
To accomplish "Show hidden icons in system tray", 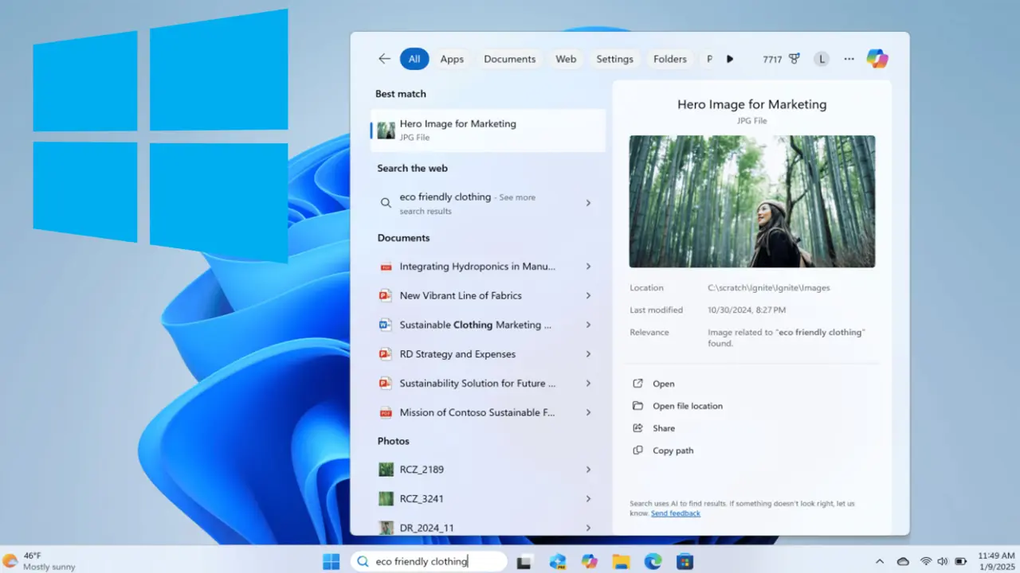I will tap(880, 562).
